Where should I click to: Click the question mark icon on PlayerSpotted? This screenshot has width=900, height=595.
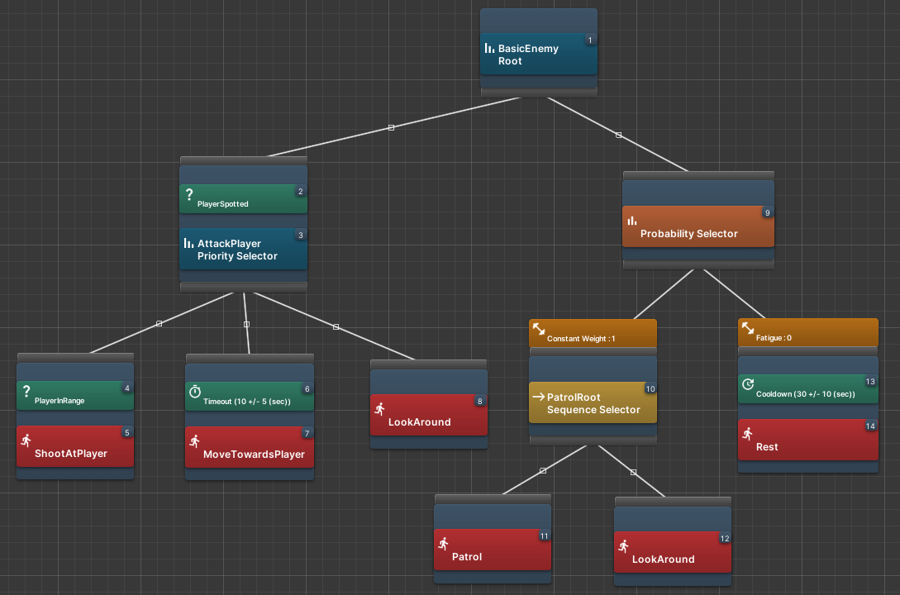point(188,195)
